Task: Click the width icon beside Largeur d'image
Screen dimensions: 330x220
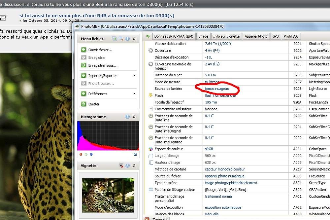Action: click(x=151, y=156)
